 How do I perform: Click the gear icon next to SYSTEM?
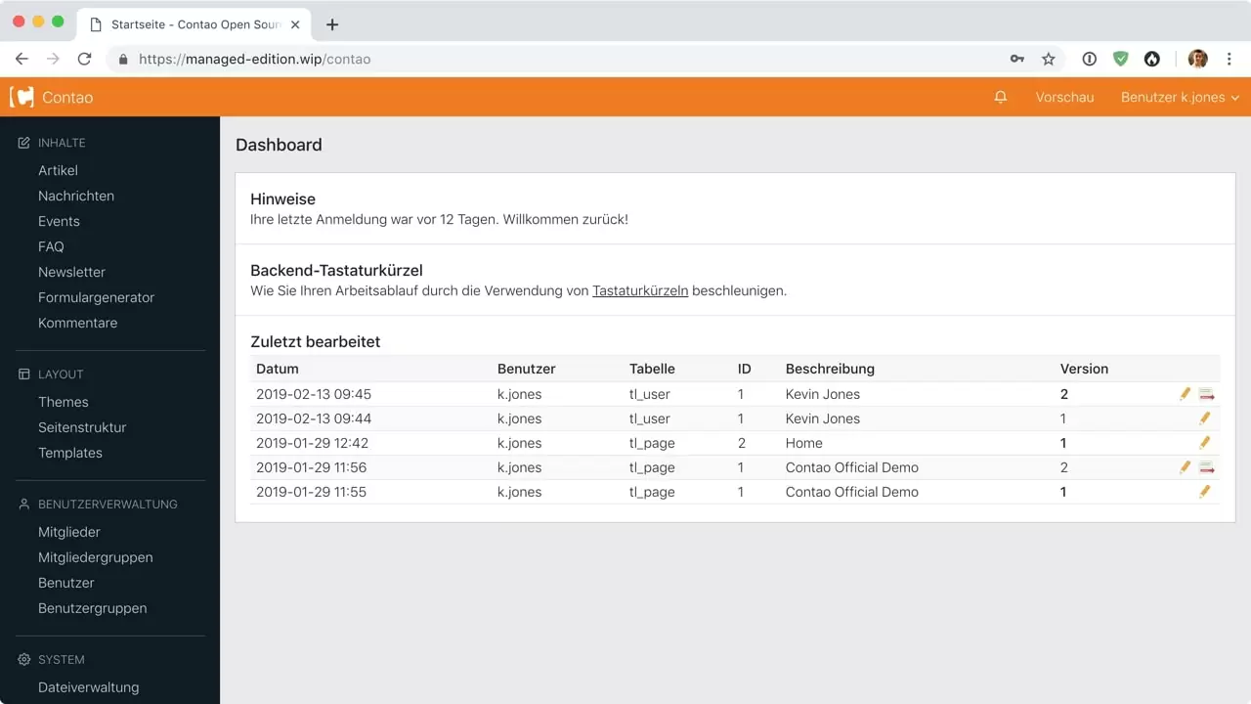[22, 659]
